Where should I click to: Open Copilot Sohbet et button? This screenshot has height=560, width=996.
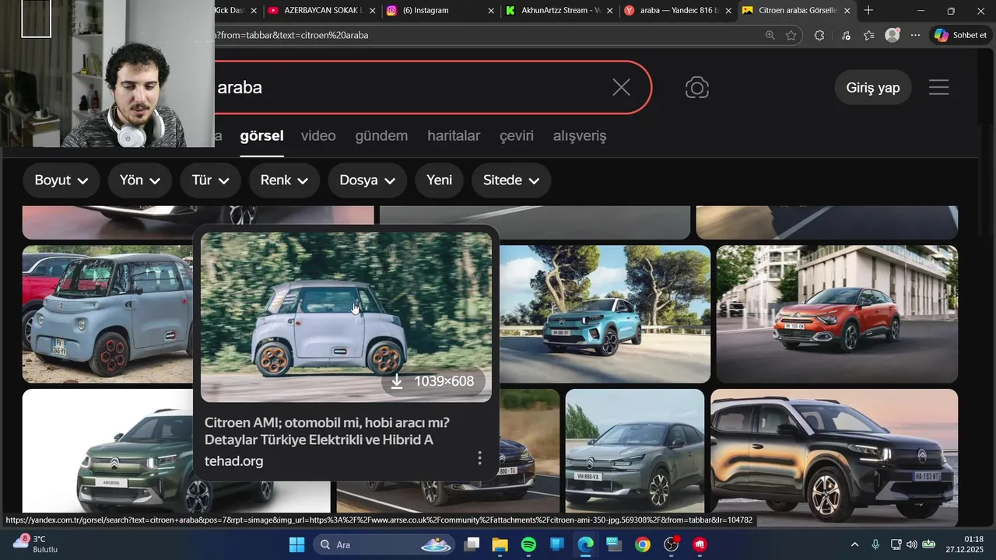(961, 35)
